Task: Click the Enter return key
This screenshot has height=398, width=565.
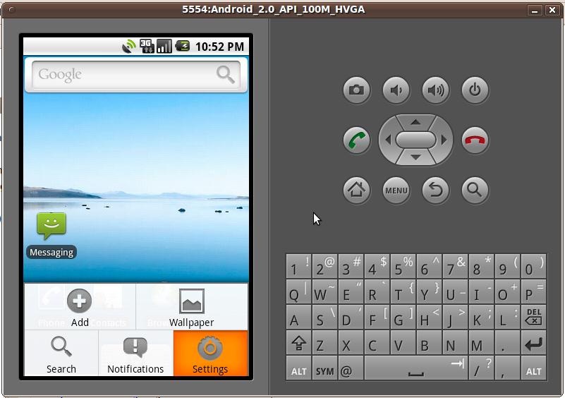Action: tap(534, 343)
